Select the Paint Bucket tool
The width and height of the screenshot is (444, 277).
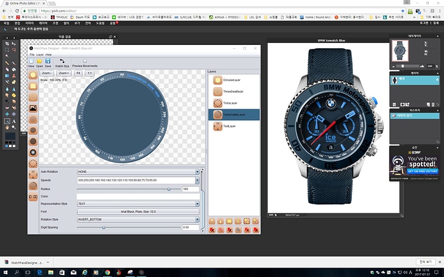coord(14,69)
